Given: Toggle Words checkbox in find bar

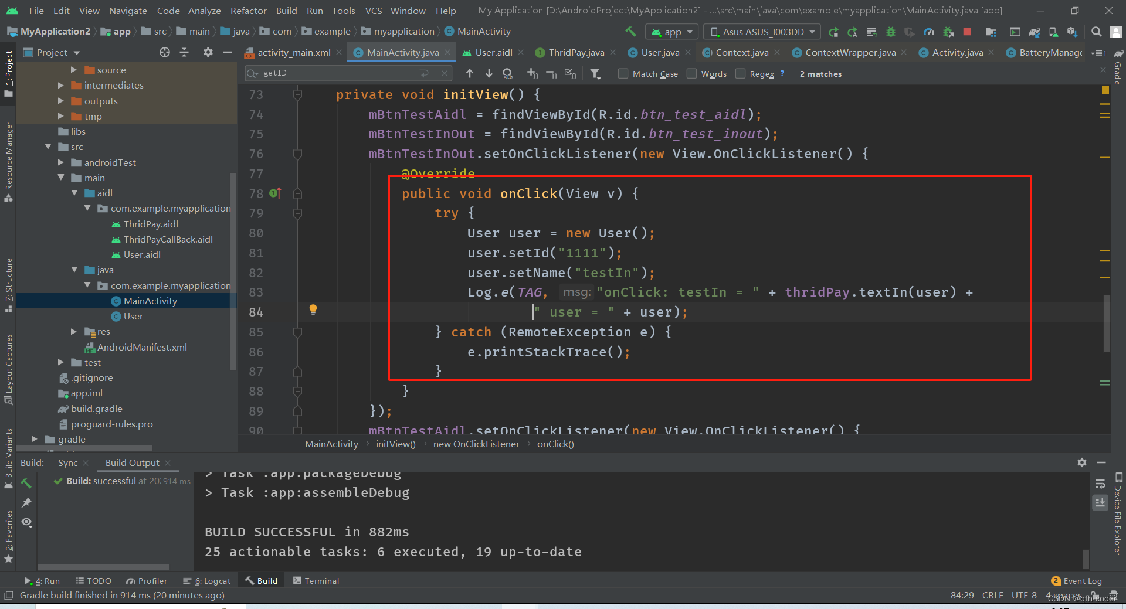Looking at the screenshot, I should (692, 73).
